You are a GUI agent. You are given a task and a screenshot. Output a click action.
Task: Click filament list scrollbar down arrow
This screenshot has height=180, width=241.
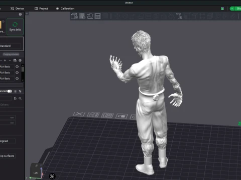[23, 80]
